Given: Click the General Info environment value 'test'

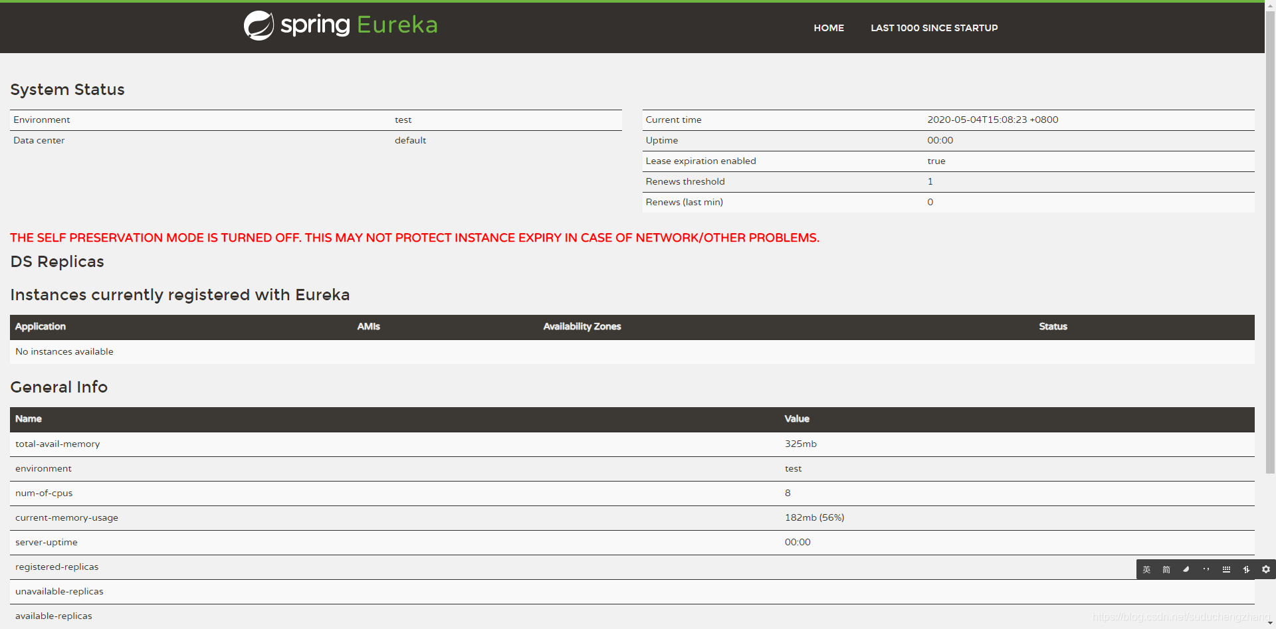Looking at the screenshot, I should [793, 468].
